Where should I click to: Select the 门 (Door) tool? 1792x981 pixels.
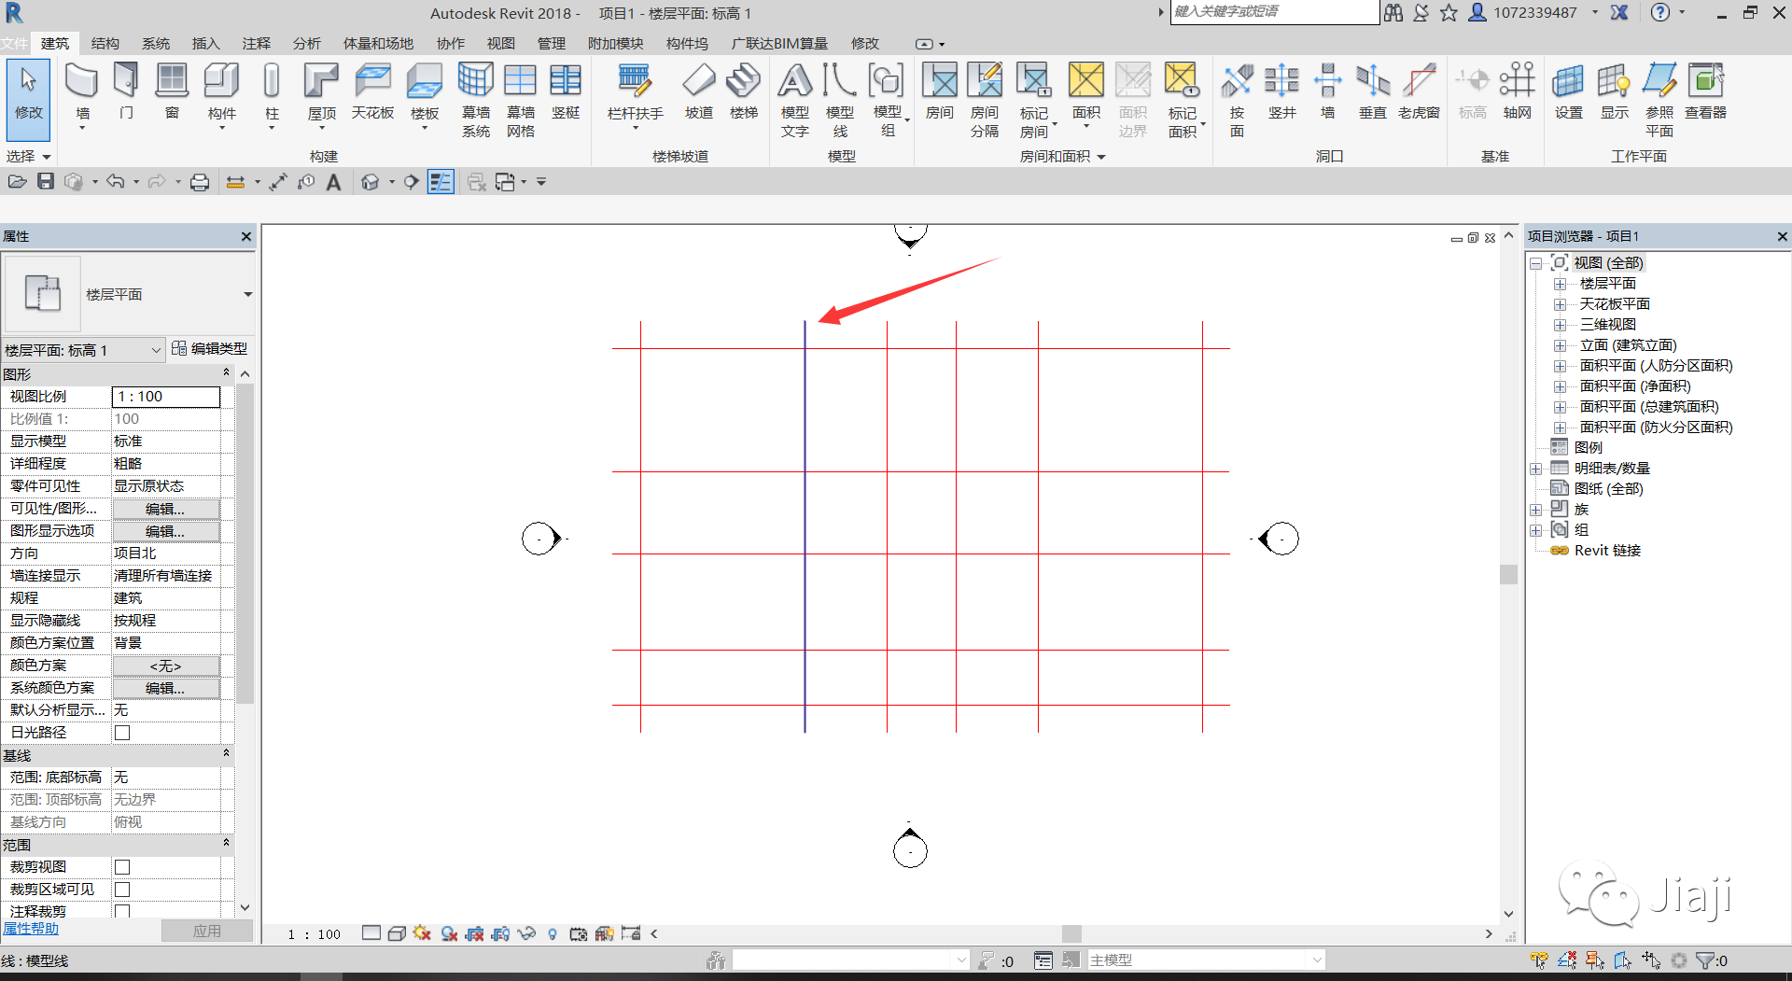(126, 92)
